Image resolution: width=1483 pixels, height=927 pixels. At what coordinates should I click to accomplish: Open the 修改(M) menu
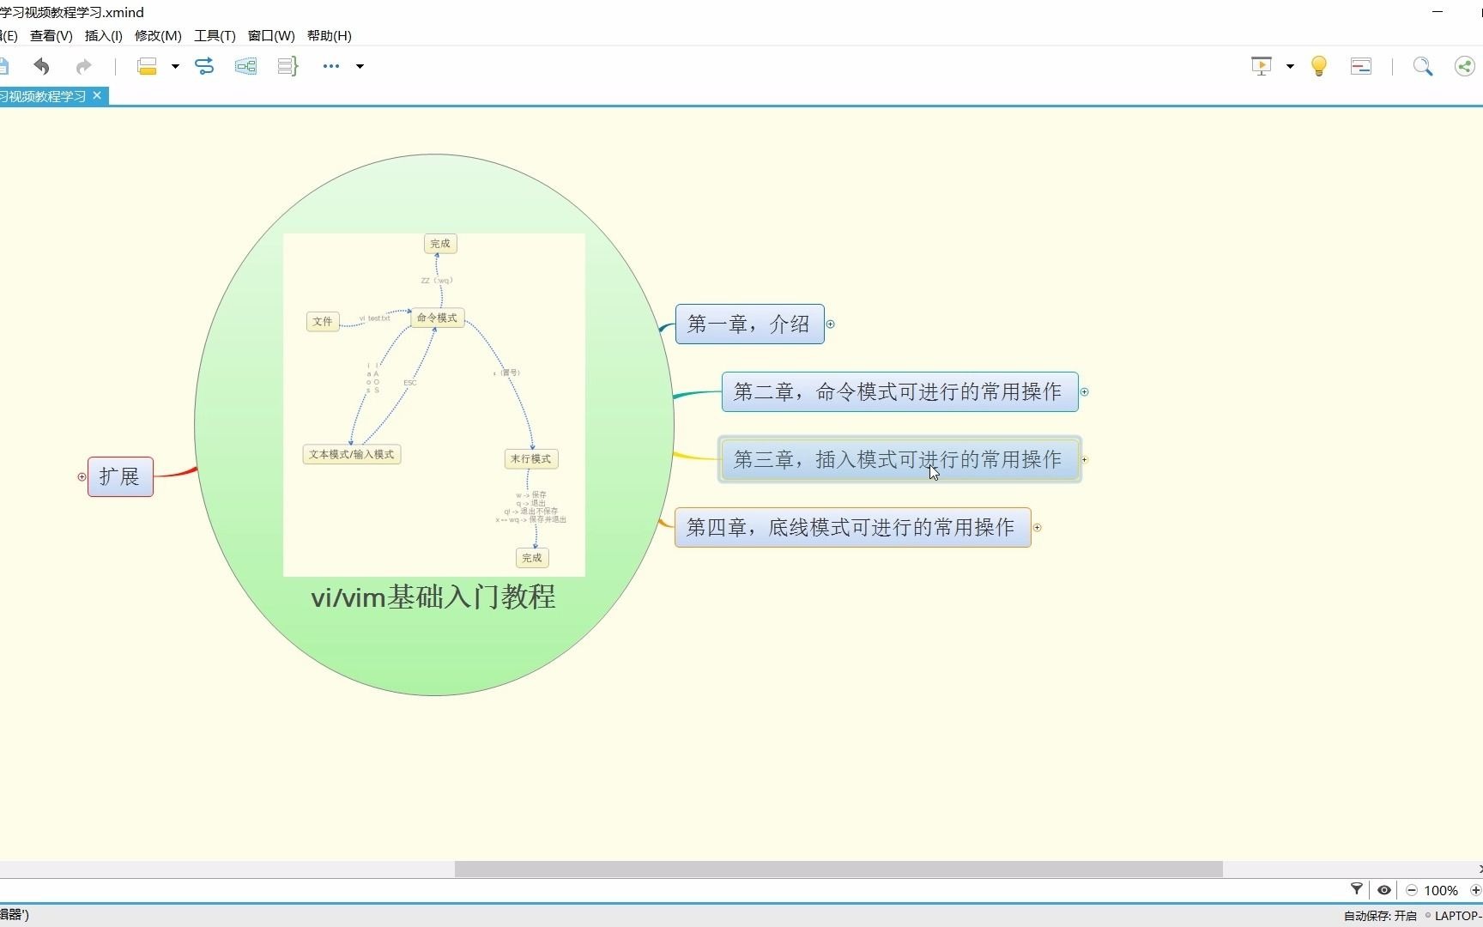tap(158, 35)
